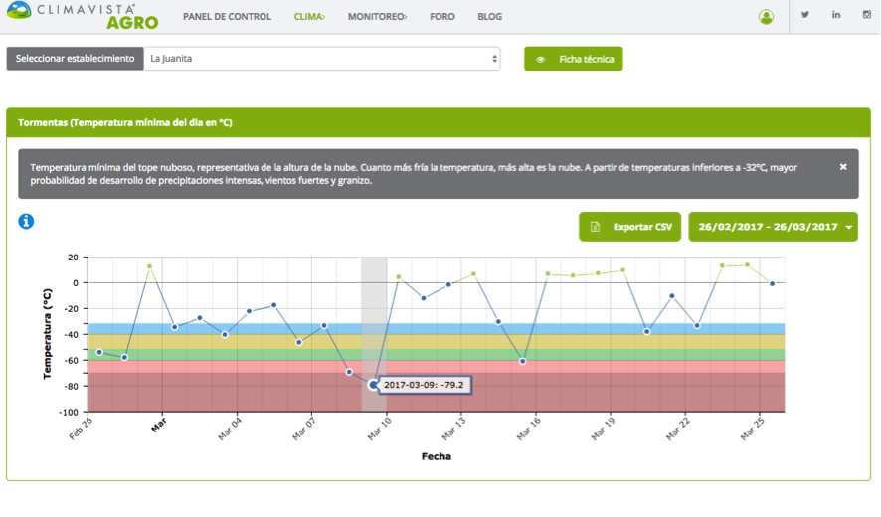Image resolution: width=881 pixels, height=517 pixels.
Task: Click the first data point at Feb 26
Action: 99,352
